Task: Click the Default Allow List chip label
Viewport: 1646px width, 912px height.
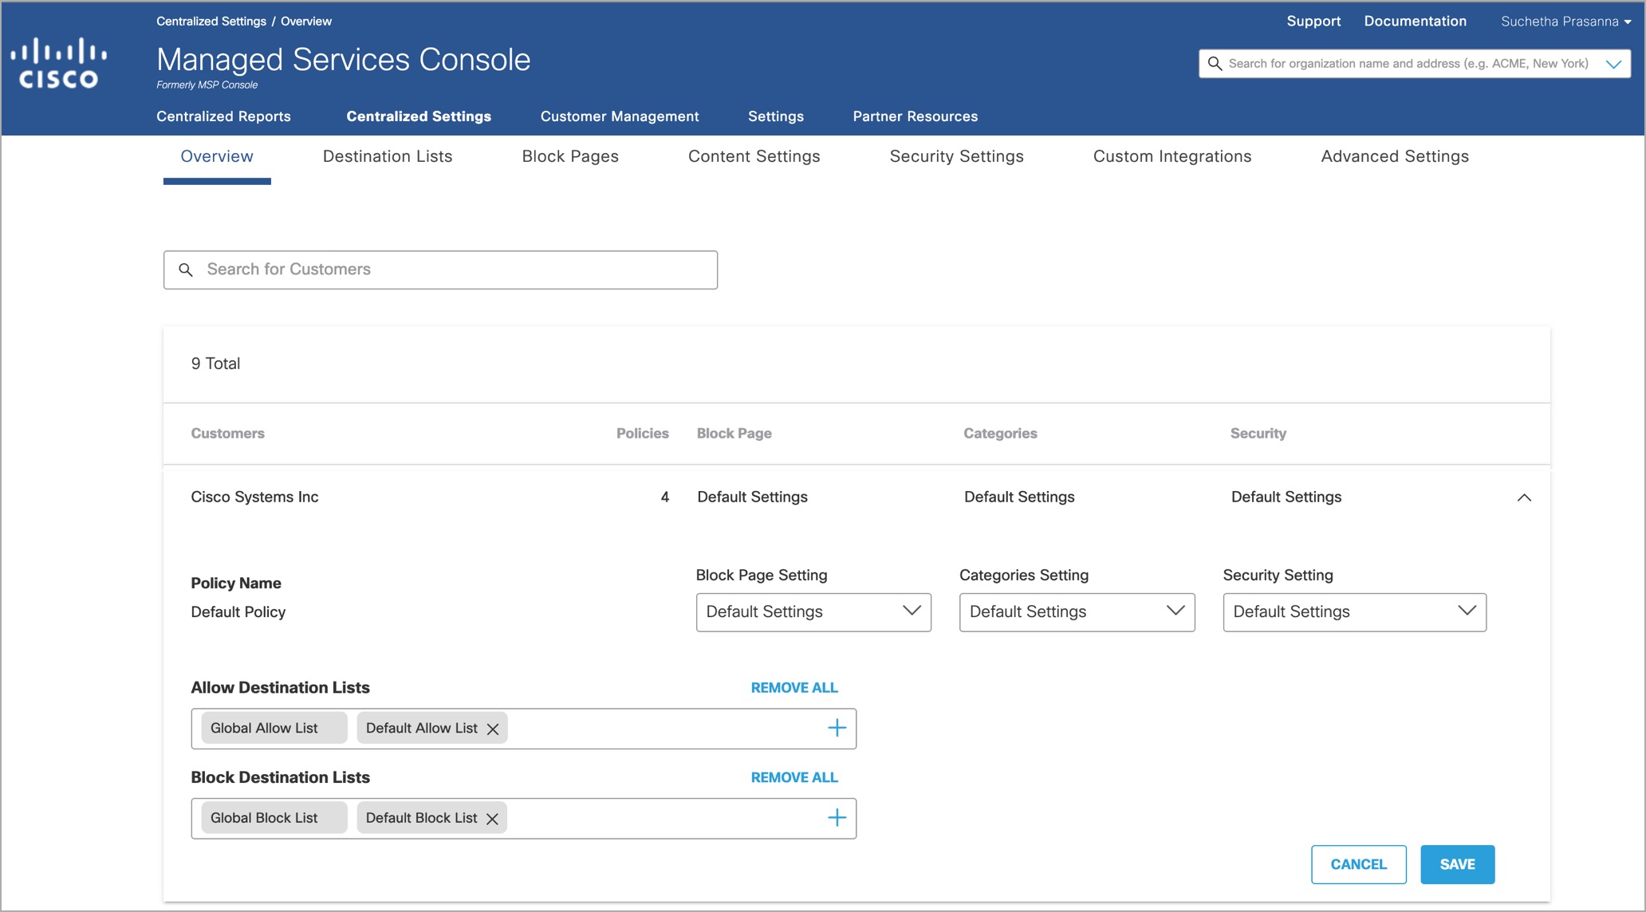Action: (x=422, y=729)
